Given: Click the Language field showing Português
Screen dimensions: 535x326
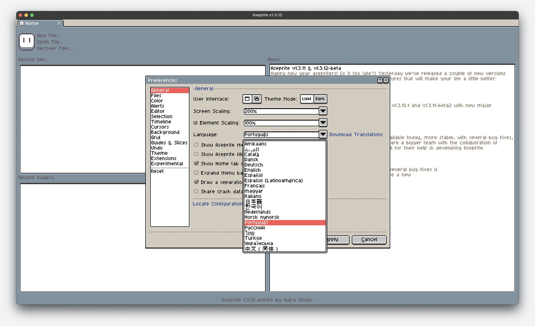Looking at the screenshot, I should [x=281, y=134].
